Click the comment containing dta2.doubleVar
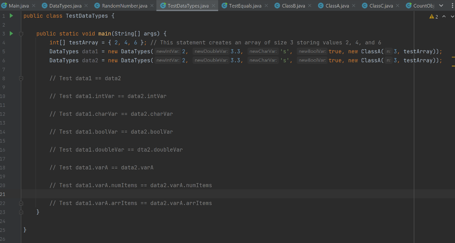This screenshot has height=243, width=455. tap(116, 150)
